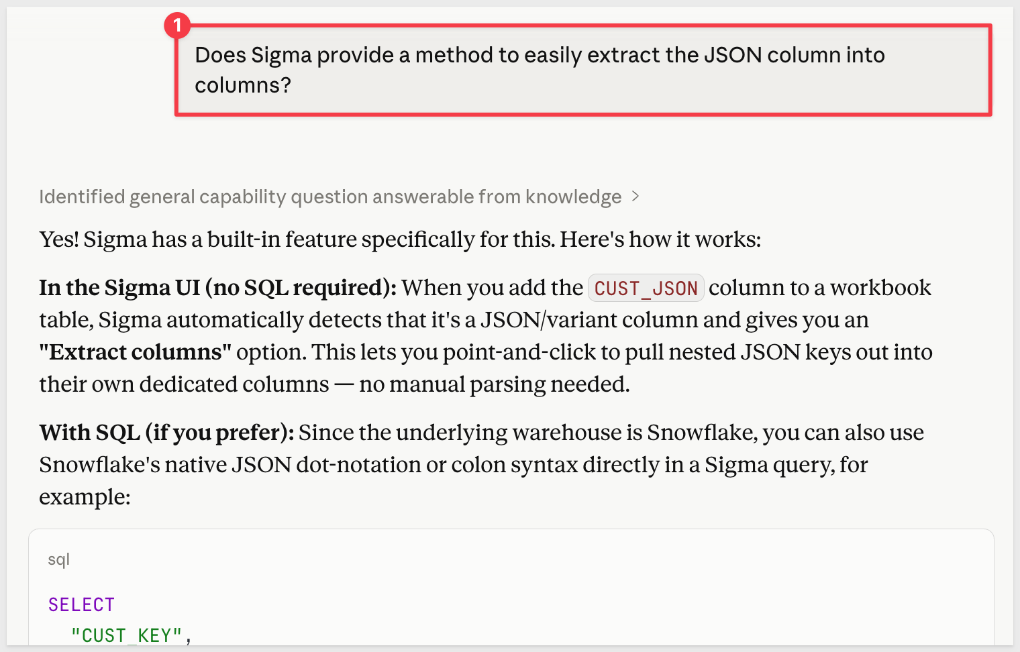
Task: Click the "CUST_KEY" string in the code
Action: pos(127,635)
